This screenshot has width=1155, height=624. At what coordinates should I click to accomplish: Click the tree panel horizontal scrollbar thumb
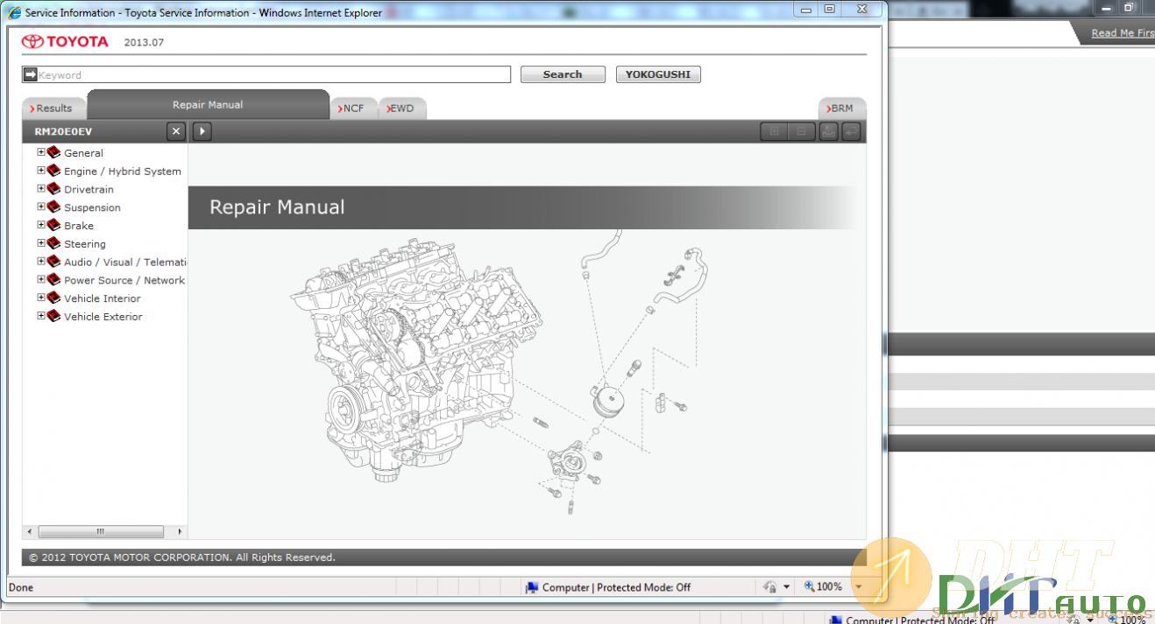(x=101, y=531)
